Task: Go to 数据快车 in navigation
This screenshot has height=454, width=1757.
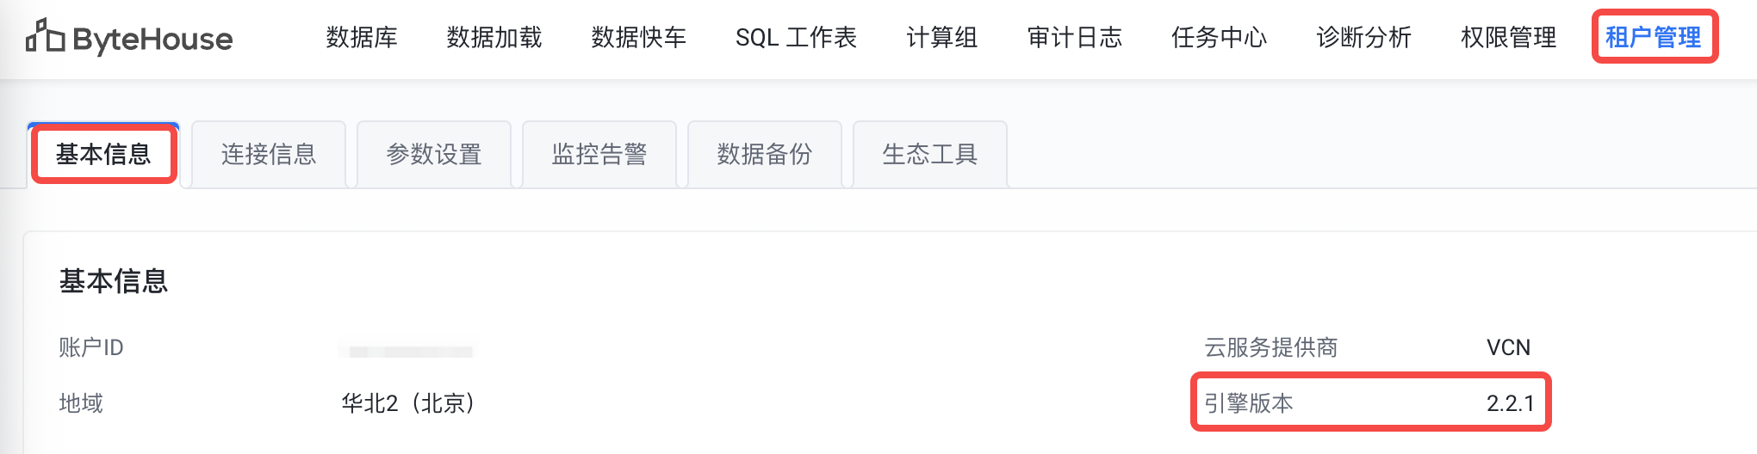Action: point(639,38)
